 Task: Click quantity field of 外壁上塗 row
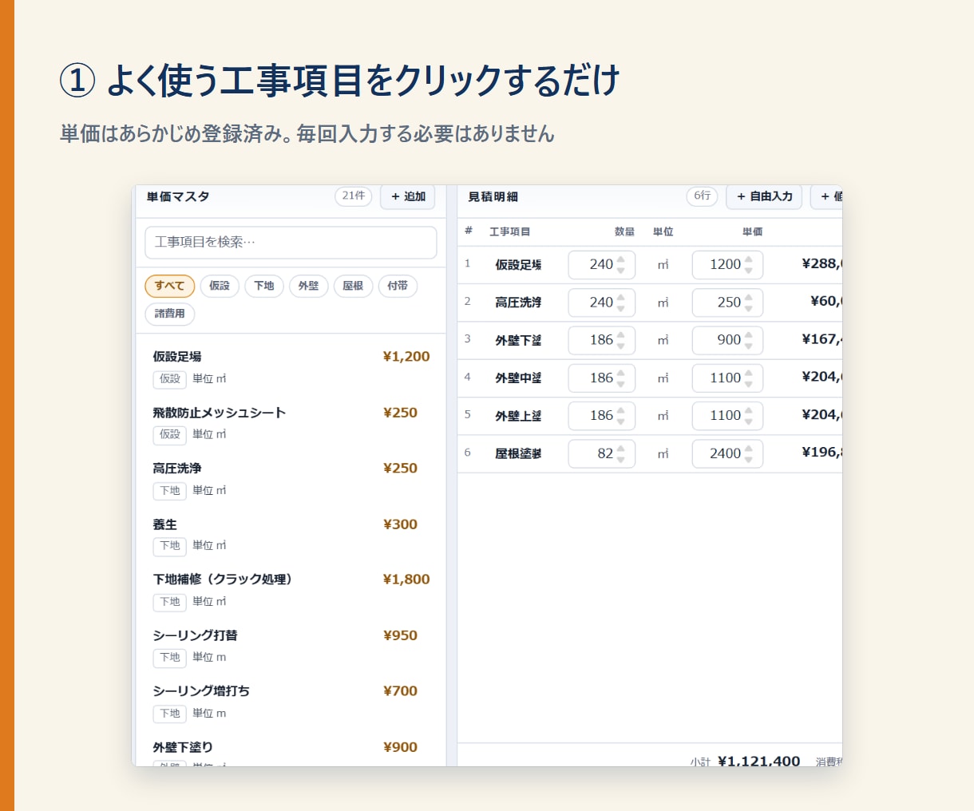coord(601,416)
